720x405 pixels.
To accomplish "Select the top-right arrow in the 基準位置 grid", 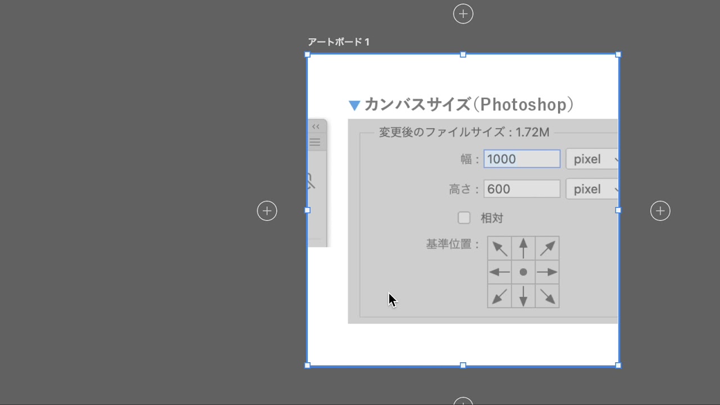I will coord(547,248).
